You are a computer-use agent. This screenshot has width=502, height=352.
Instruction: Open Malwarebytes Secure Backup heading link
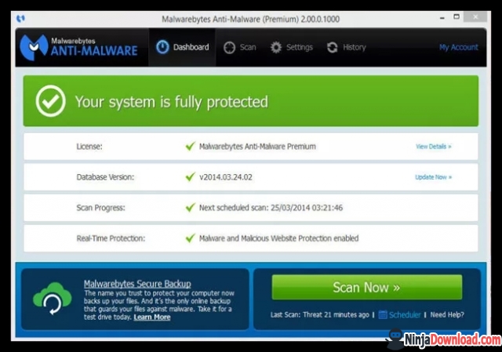coord(137,284)
